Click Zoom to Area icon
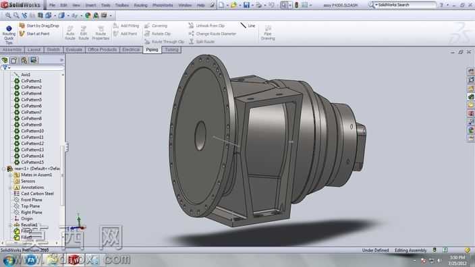 16,15
